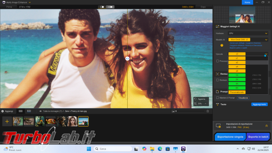Open the Windows Start menu
The height and width of the screenshot is (153, 272).
(x=89, y=149)
